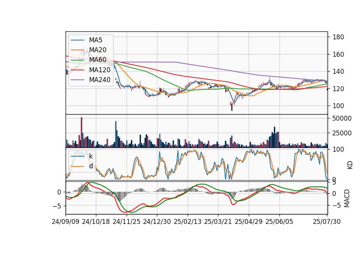364x261 pixels.
Task: Click the 160 price axis label
Action: click(338, 54)
